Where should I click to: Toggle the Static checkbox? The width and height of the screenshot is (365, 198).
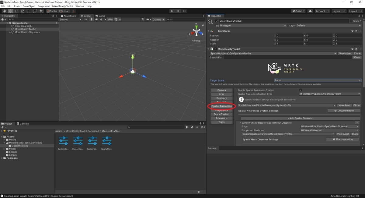coord(351,21)
